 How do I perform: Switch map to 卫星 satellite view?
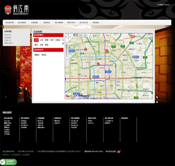tap(80, 35)
